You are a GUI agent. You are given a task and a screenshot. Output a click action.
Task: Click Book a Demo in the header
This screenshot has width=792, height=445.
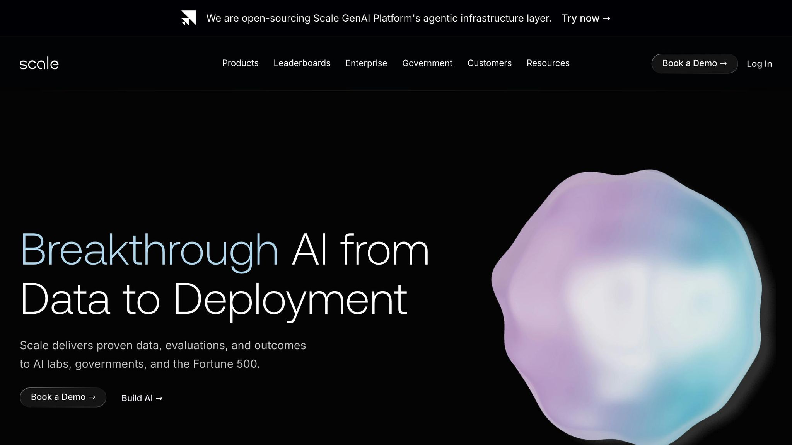pyautogui.click(x=695, y=63)
